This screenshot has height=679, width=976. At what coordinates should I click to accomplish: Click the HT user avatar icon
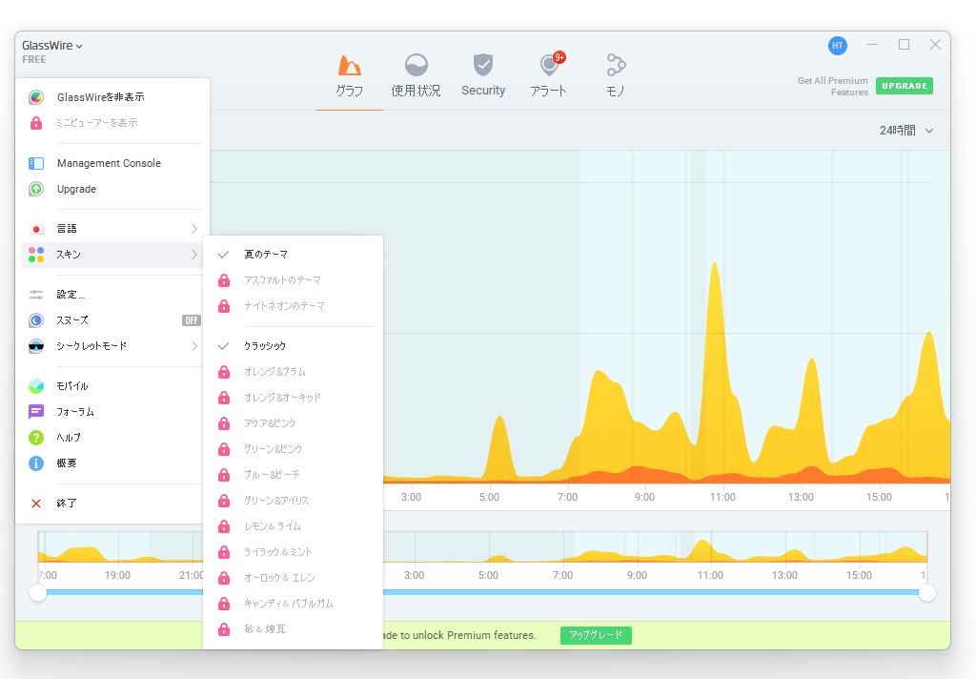837,46
